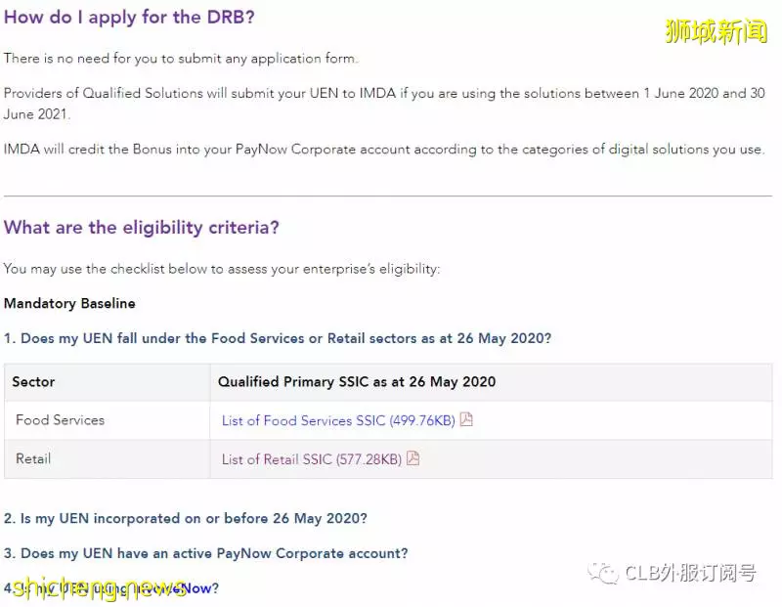782x607 pixels.
Task: Click the Food Services row label
Action: [61, 420]
